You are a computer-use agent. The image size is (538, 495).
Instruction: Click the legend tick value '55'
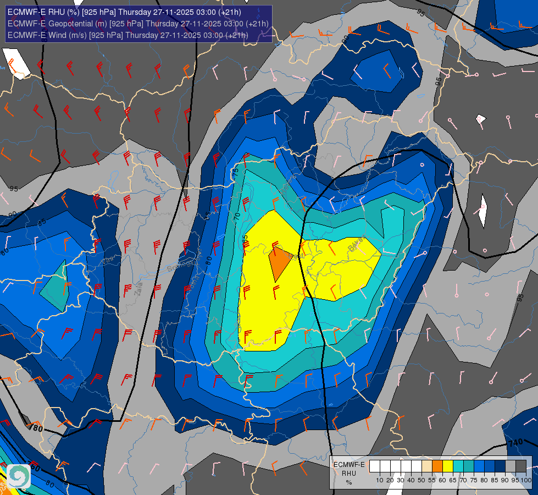[x=432, y=480]
